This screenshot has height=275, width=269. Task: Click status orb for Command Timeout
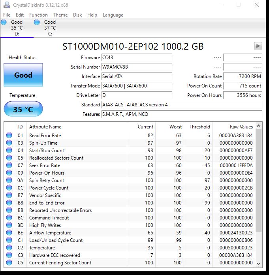[9, 217]
